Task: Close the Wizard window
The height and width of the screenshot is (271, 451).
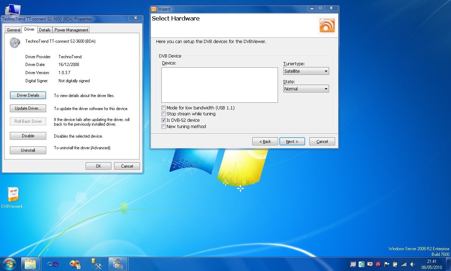Action: tap(331, 8)
